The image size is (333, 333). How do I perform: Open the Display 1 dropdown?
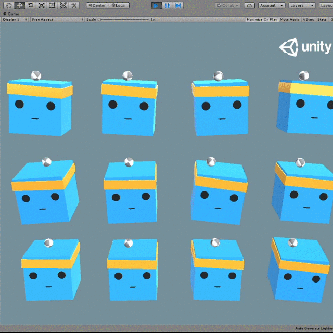tap(15, 20)
